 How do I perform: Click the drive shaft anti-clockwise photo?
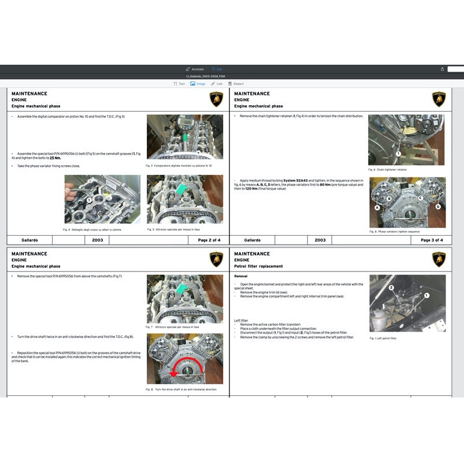point(184,358)
